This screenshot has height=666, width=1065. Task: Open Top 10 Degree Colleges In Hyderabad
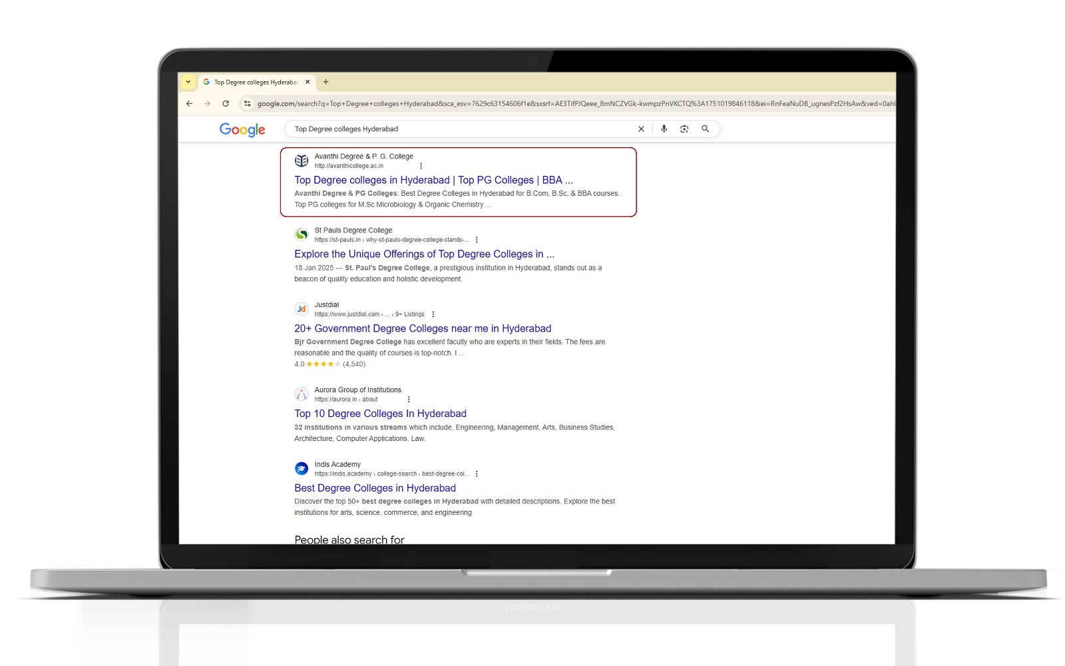coord(380,414)
